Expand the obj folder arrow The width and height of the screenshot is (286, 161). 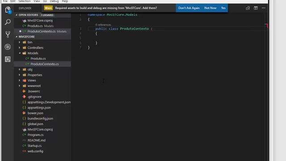[20, 69]
